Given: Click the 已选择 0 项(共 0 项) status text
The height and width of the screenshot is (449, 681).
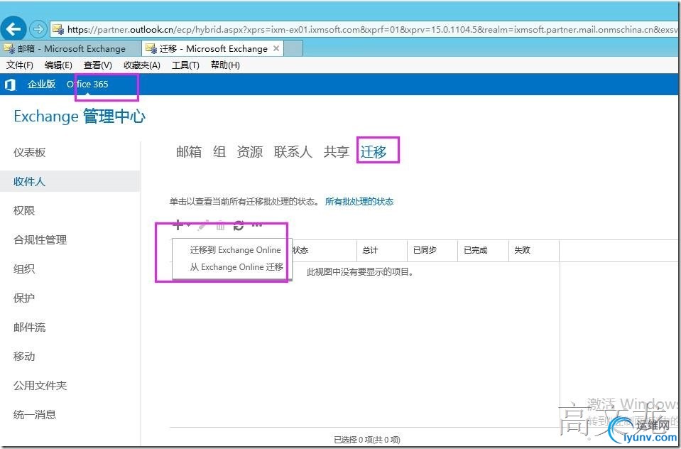Looking at the screenshot, I should [367, 440].
